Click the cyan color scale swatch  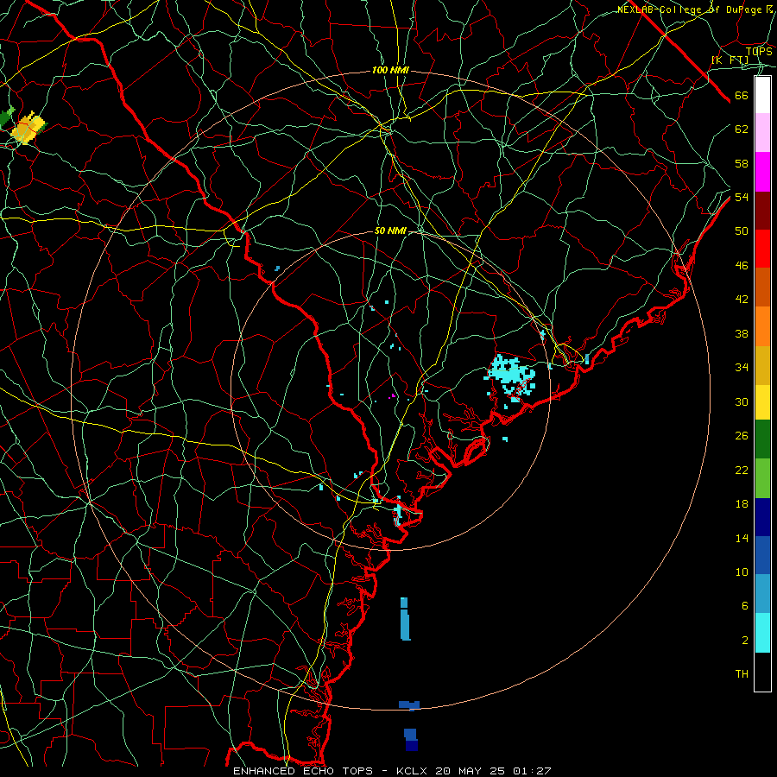762,633
